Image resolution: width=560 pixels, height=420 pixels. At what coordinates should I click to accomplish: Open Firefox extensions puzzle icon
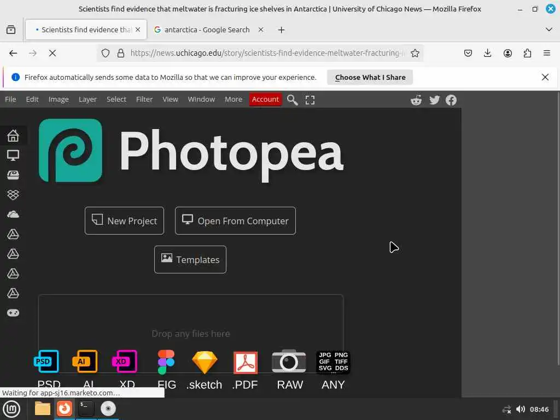click(x=527, y=53)
